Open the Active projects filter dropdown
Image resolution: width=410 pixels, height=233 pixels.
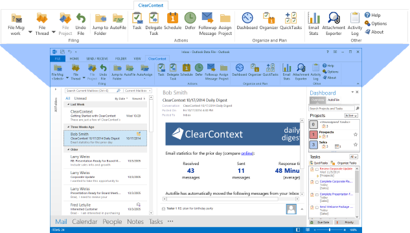351,115
